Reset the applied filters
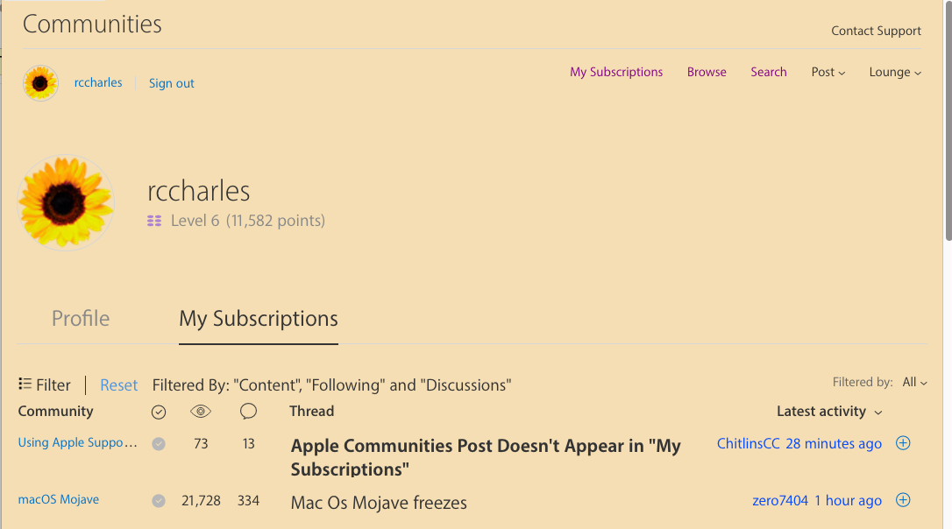952x529 pixels. coord(118,384)
